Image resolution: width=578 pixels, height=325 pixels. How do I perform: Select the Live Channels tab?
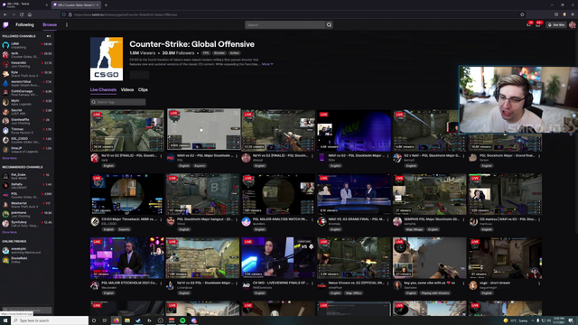pos(103,89)
